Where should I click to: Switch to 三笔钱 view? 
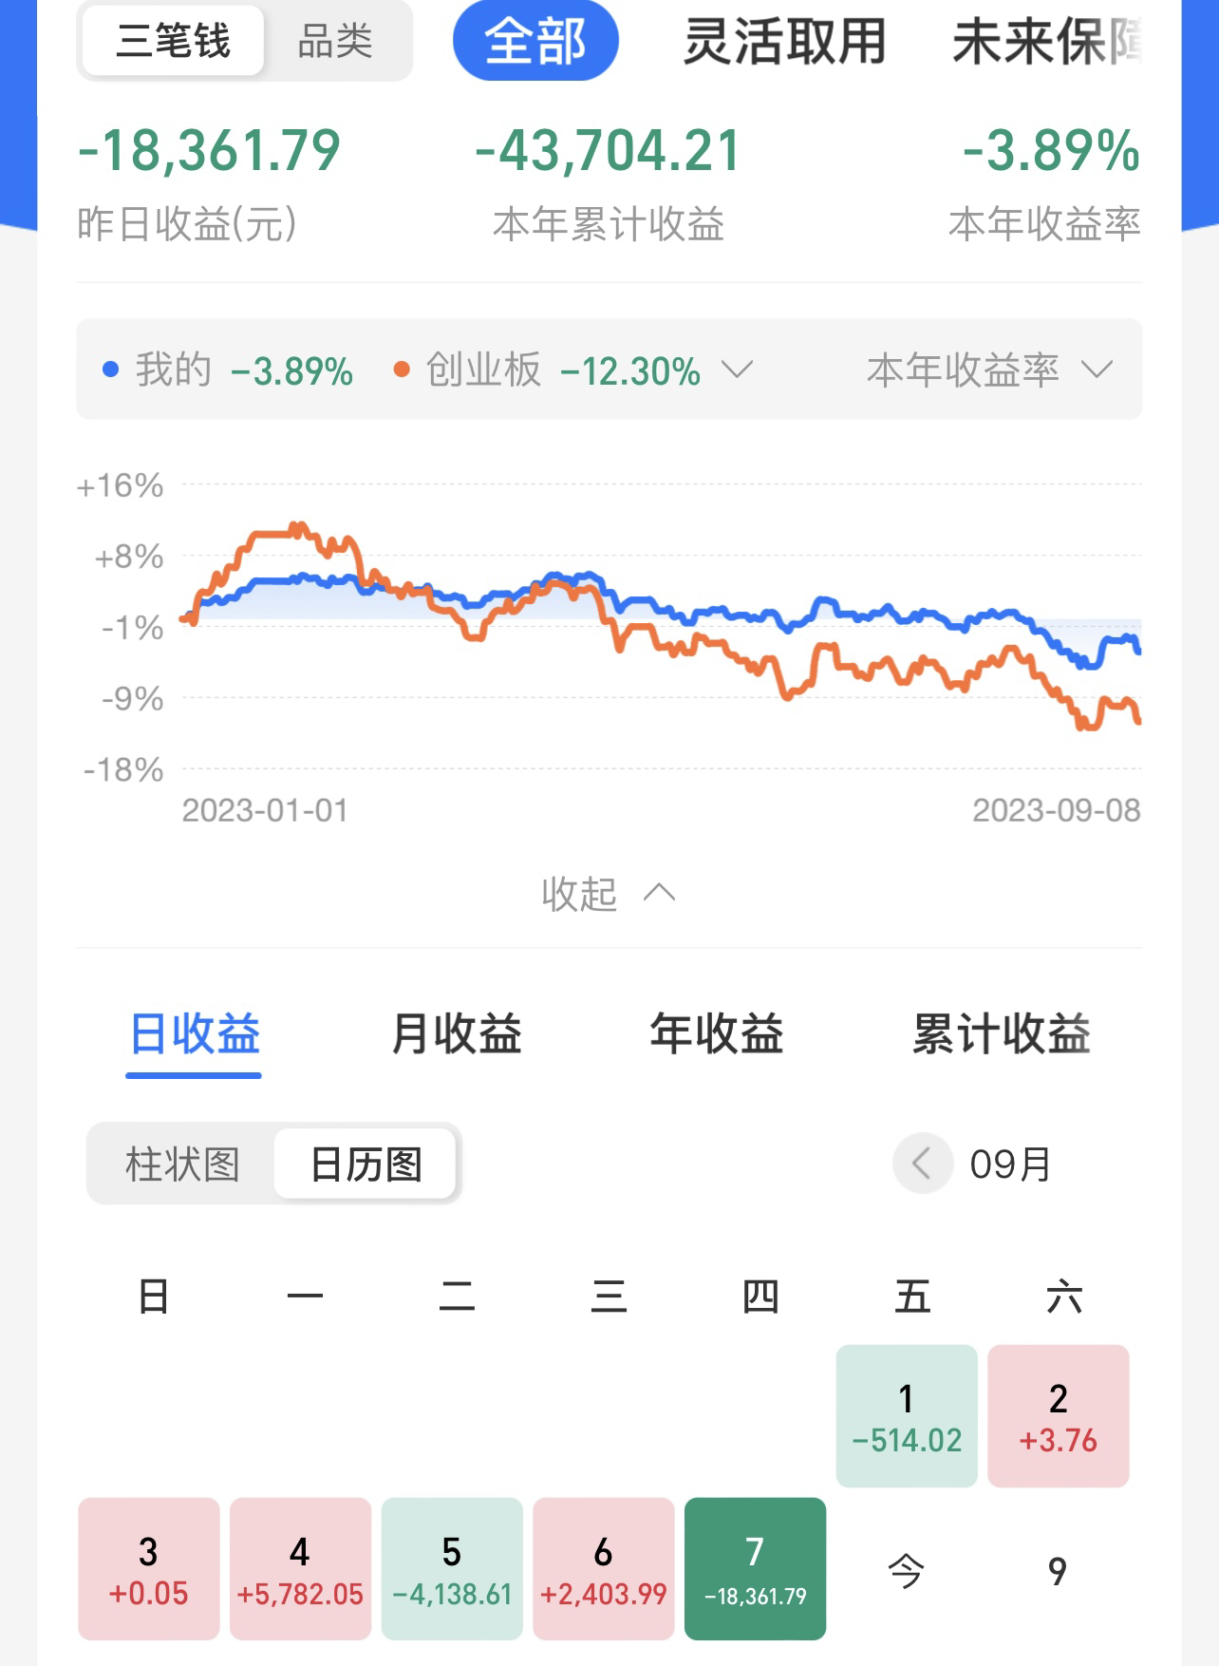(173, 42)
